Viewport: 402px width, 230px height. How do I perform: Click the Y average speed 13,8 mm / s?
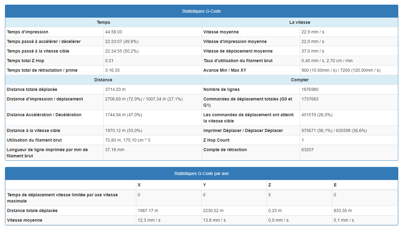tap(214, 220)
